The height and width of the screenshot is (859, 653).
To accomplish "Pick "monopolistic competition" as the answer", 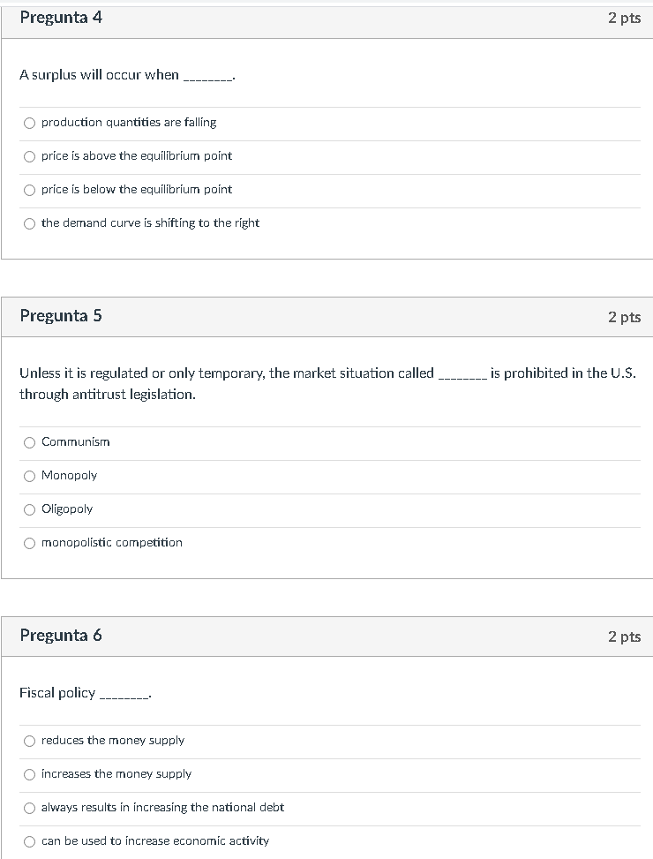I will (x=29, y=543).
